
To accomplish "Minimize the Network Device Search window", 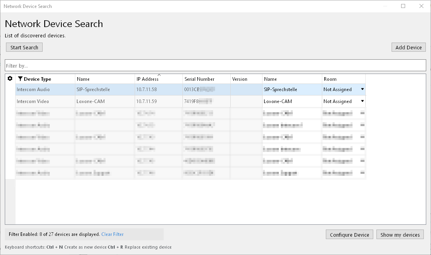I will [385, 6].
